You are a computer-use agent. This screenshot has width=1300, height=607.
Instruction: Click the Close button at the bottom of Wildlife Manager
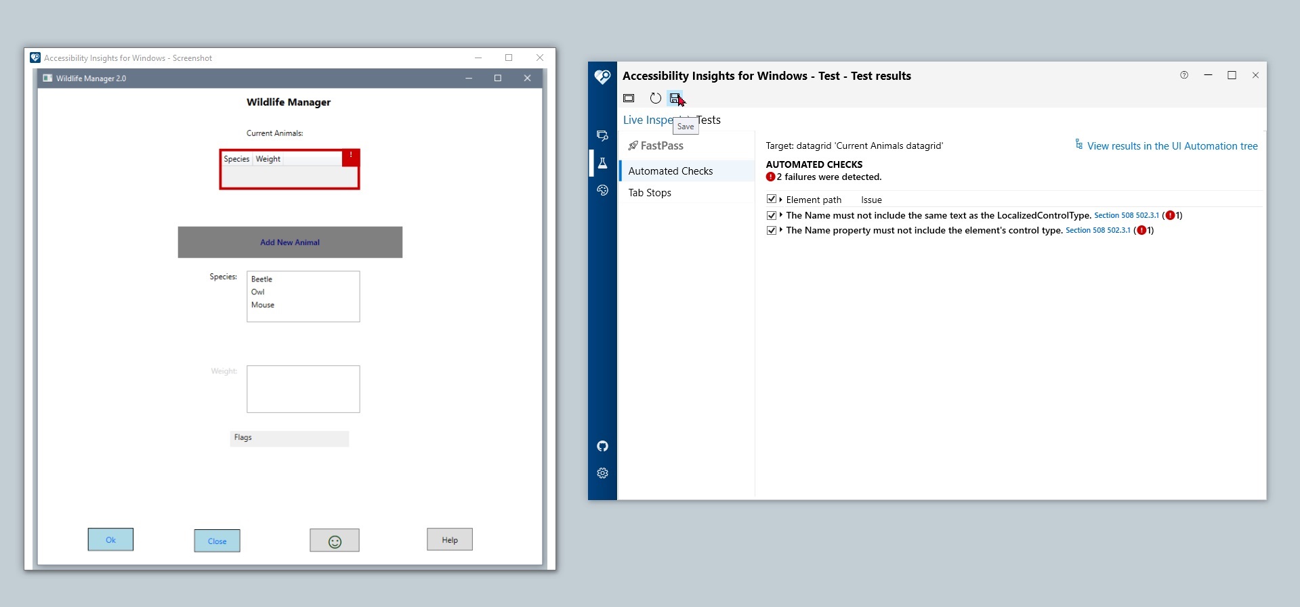217,541
